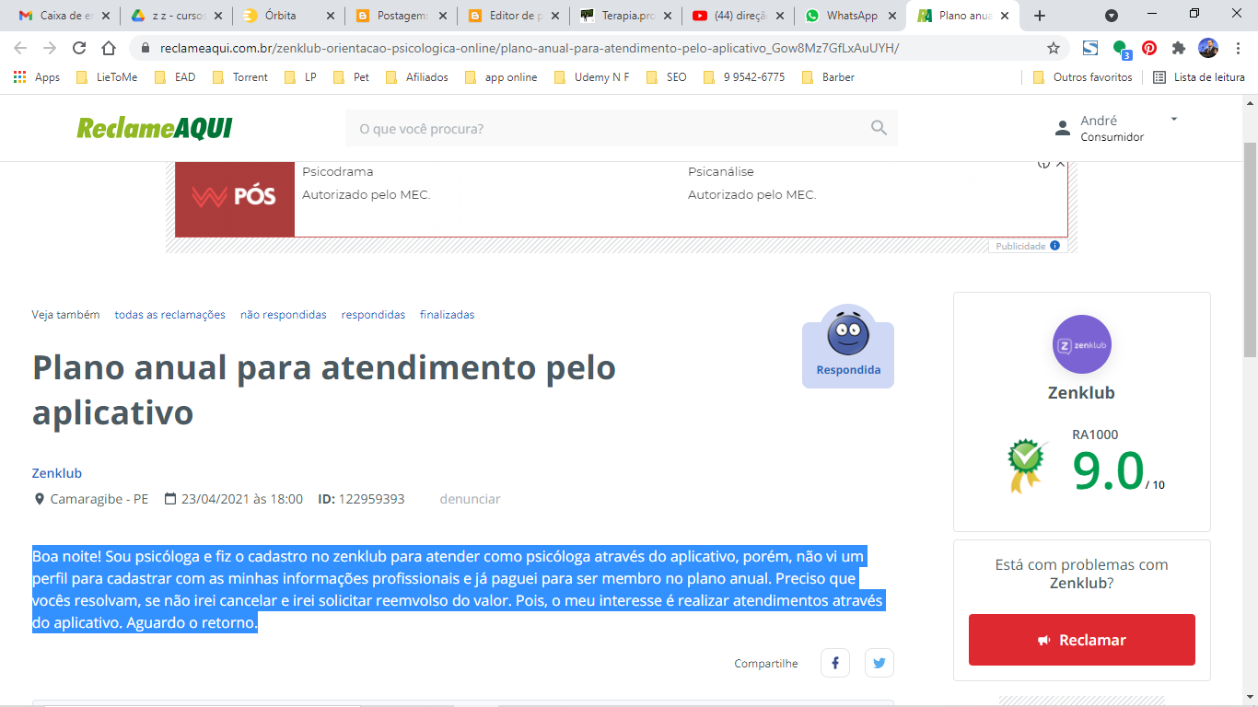Close the WhatsApp tab
1258x707 pixels.
tap(892, 16)
